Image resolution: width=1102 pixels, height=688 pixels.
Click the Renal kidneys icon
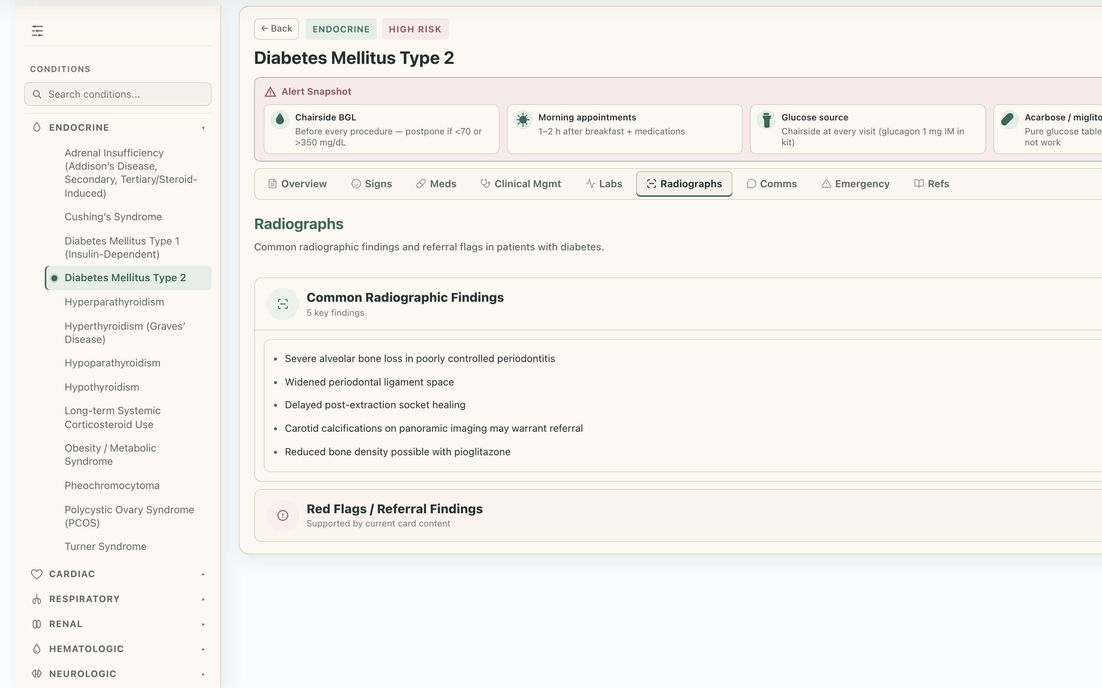pos(37,624)
